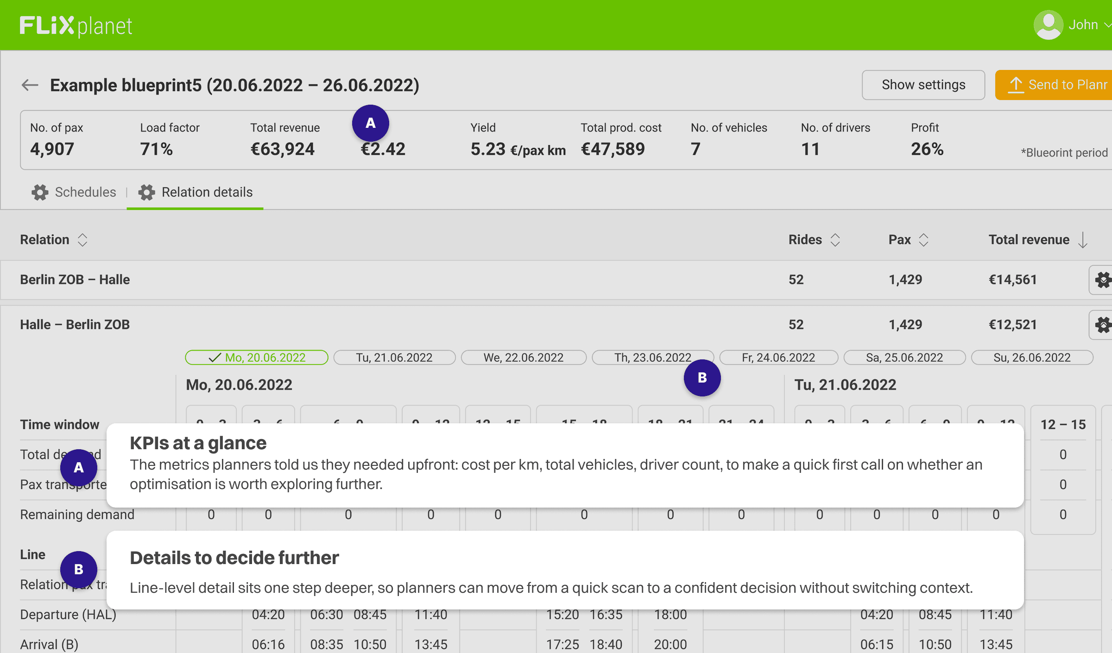Sort by Total revenue descending arrow
This screenshot has height=653, width=1112.
[x=1083, y=240]
